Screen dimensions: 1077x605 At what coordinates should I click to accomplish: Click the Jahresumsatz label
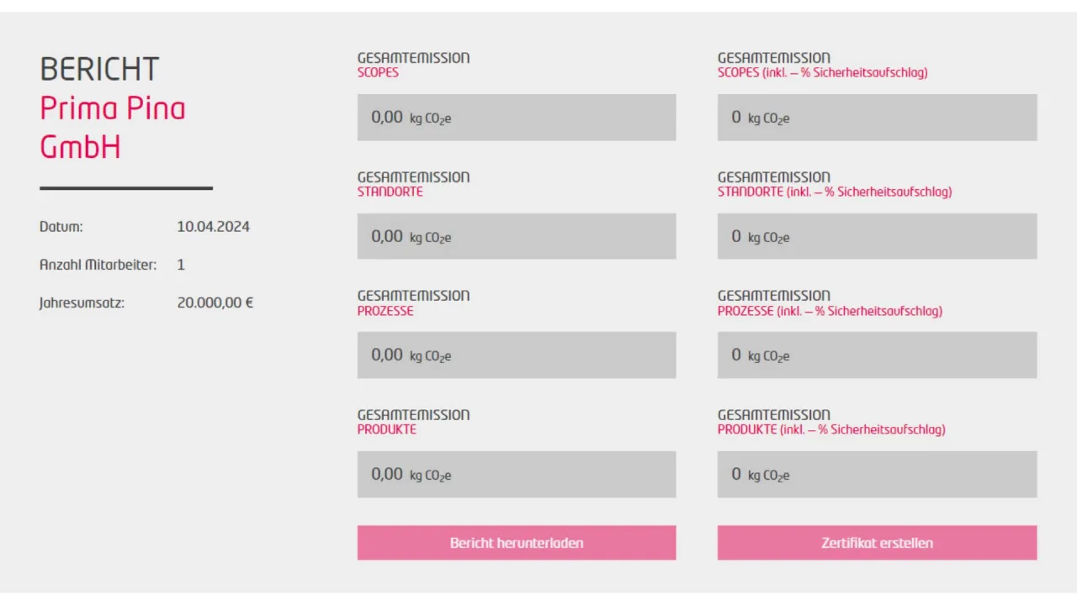(x=82, y=302)
